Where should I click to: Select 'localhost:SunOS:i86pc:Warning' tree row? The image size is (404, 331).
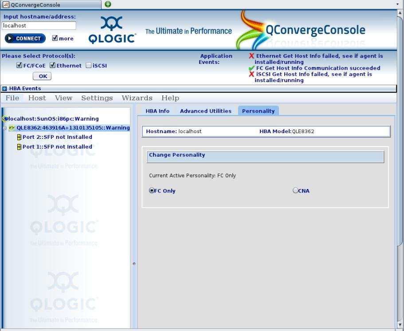coord(54,119)
